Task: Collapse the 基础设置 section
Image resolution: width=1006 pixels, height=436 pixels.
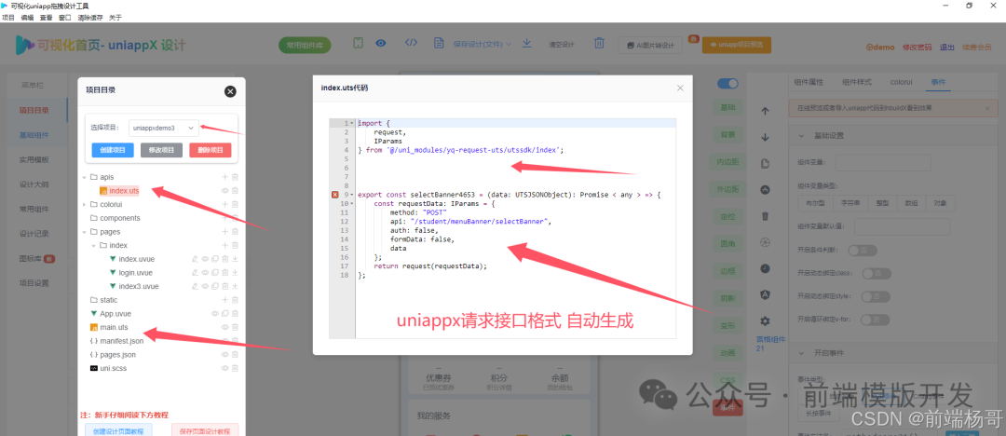Action: (x=801, y=136)
